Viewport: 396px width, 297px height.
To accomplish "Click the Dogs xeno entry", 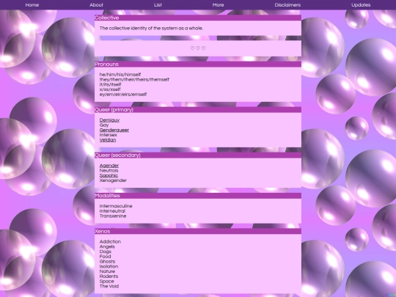I will click(106, 252).
